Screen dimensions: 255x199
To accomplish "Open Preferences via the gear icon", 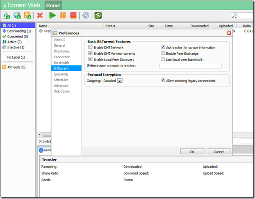I will click(86, 16).
